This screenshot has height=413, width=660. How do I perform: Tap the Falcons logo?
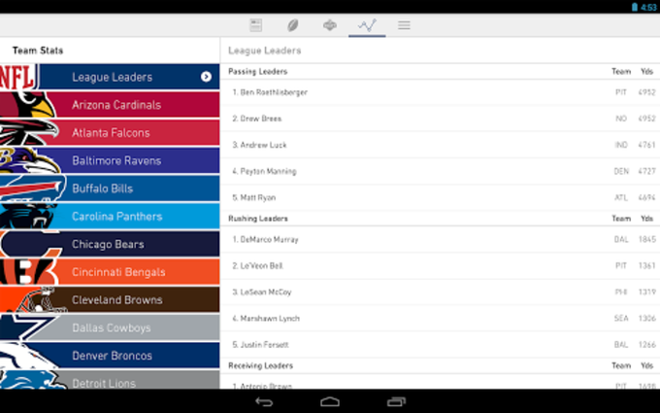click(28, 132)
